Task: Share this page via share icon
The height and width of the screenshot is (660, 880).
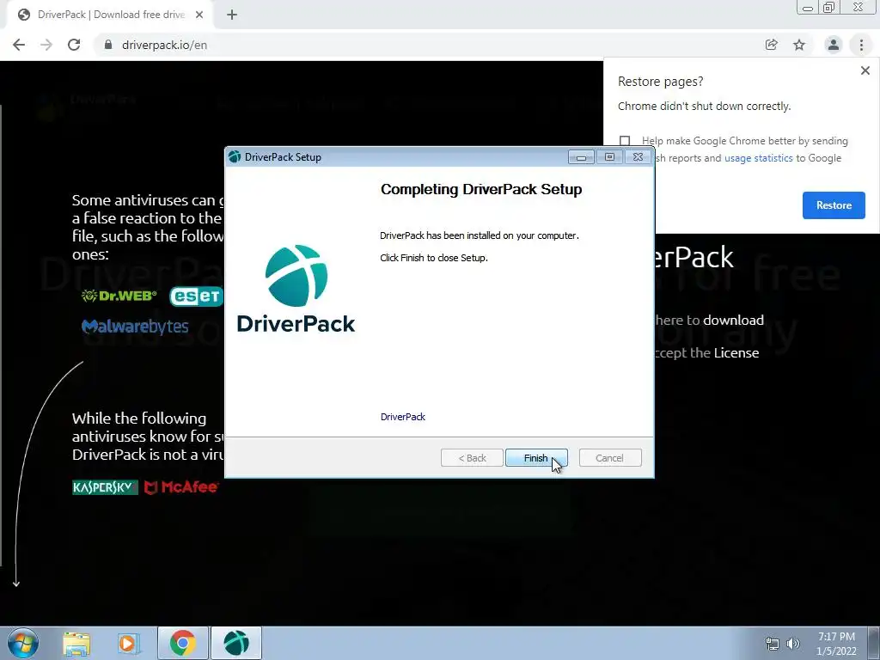Action: (771, 45)
